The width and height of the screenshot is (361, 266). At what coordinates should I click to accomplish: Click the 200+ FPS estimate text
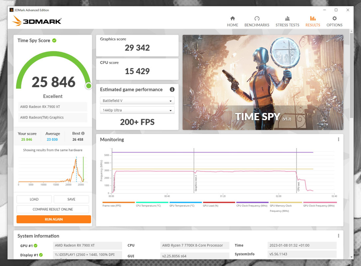pos(137,122)
